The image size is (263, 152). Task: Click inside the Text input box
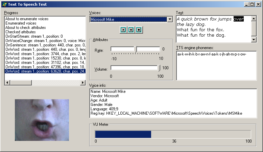(x=214, y=29)
